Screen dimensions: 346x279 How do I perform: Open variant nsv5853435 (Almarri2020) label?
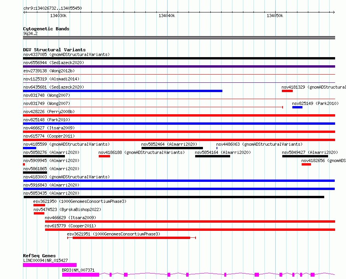[51, 193]
